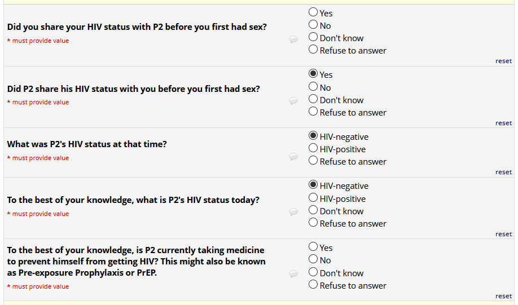
Task: Select Yes for P2 currently taking PrEP
Action: point(313,247)
